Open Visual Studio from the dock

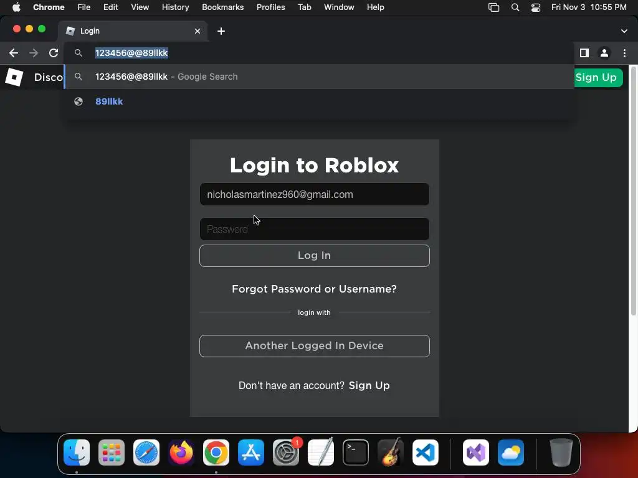pos(476,452)
